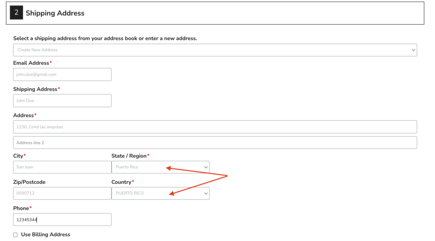Click the Zip/Postcode field
This screenshot has height=241, width=435.
(62, 193)
